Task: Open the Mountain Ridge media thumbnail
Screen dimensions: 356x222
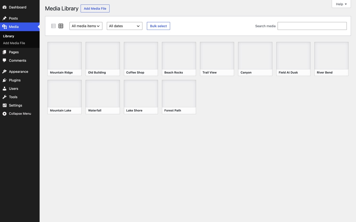Action: (65, 59)
